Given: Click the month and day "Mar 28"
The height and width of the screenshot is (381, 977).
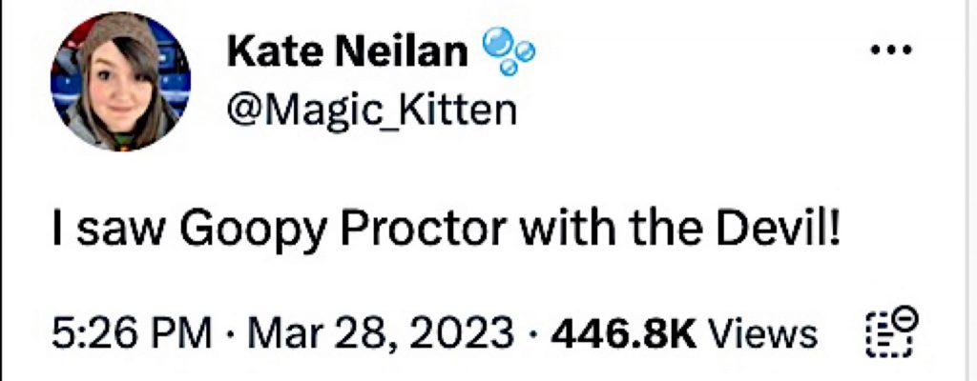Looking at the screenshot, I should pyautogui.click(x=305, y=334).
